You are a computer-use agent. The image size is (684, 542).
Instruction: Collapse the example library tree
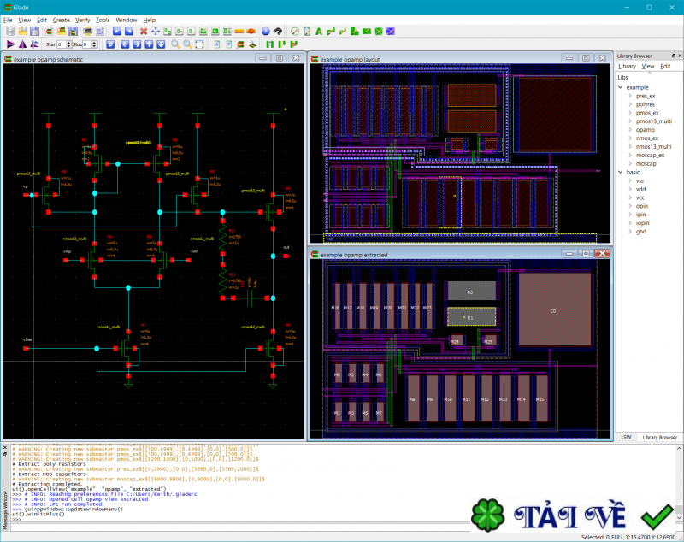point(620,87)
